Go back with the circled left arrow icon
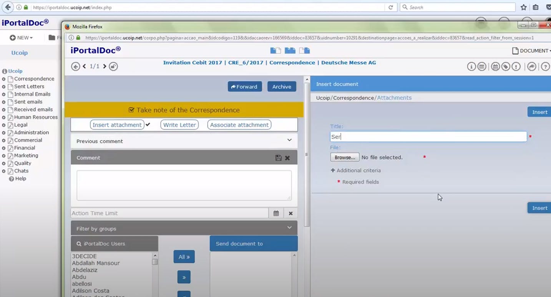The width and height of the screenshot is (551, 297). pos(76,66)
